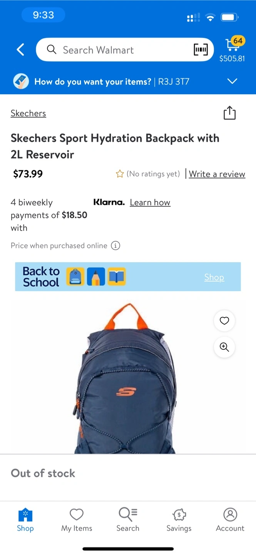256x556 pixels.
Task: Open the Skechers brand link
Action: (28, 113)
